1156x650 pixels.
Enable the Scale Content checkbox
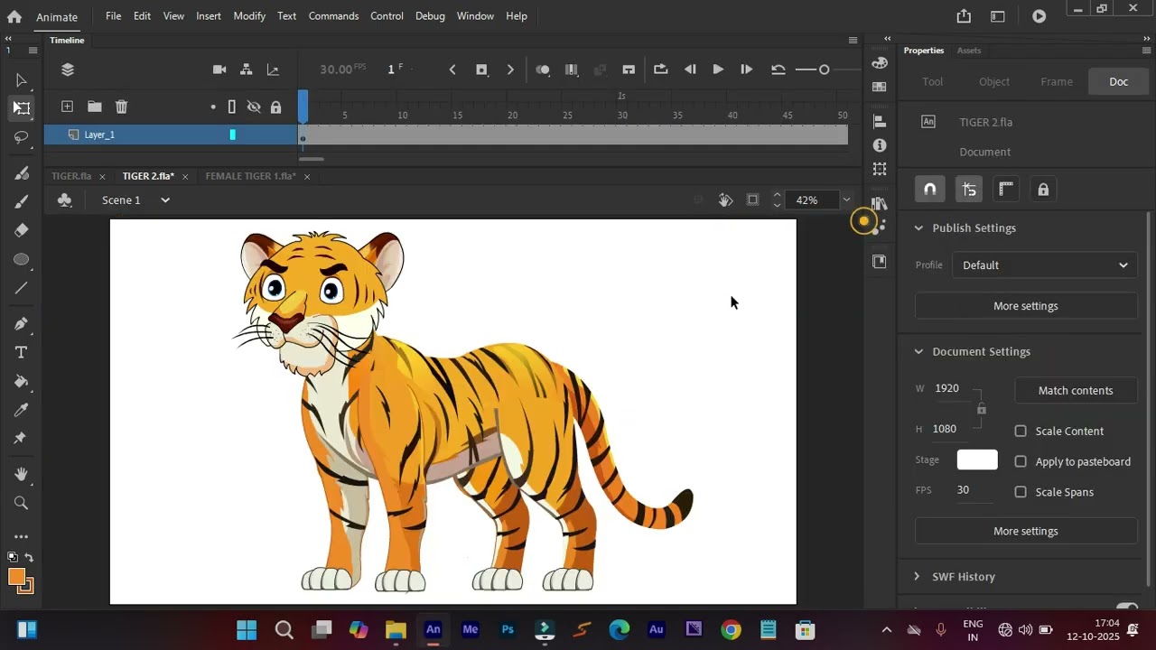tap(1021, 431)
